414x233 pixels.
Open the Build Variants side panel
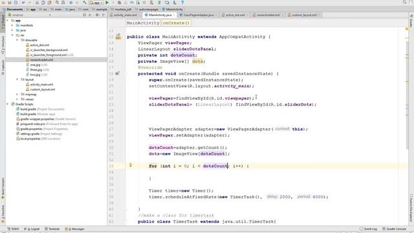click(3, 188)
